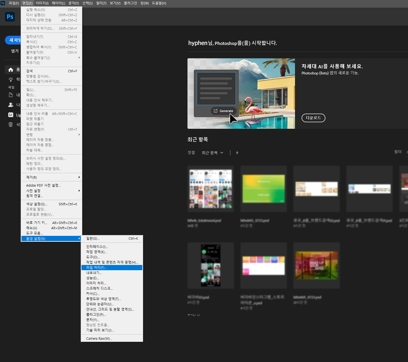Expand 특수 붙여넣기(I) submenu arrow

click(x=79, y=58)
